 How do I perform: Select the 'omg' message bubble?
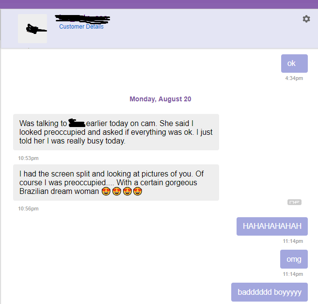pyautogui.click(x=294, y=259)
